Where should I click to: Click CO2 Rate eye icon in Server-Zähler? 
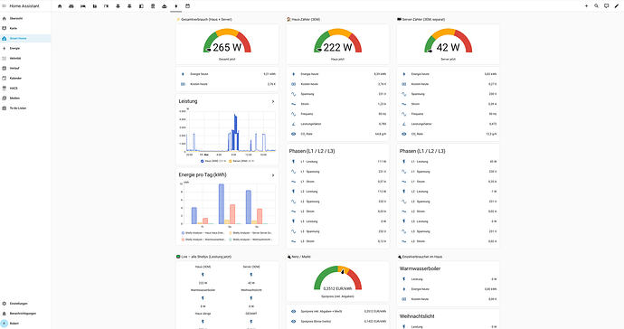(404, 134)
